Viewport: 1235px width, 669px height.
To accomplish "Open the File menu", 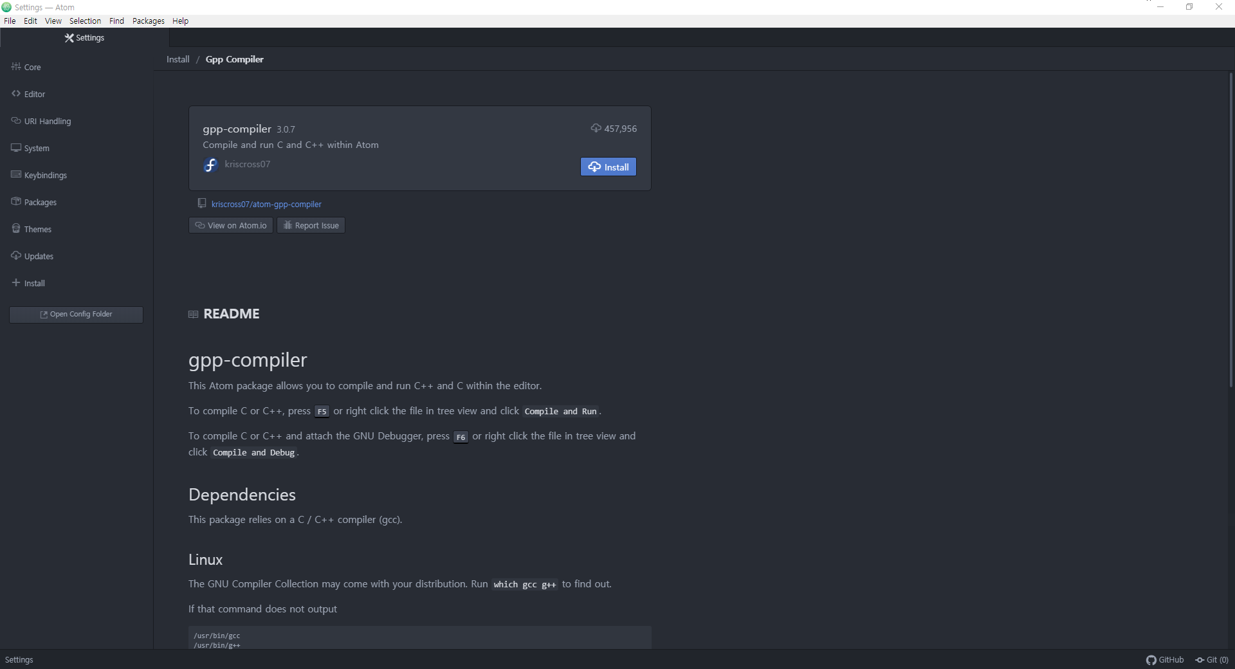I will click(x=10, y=21).
